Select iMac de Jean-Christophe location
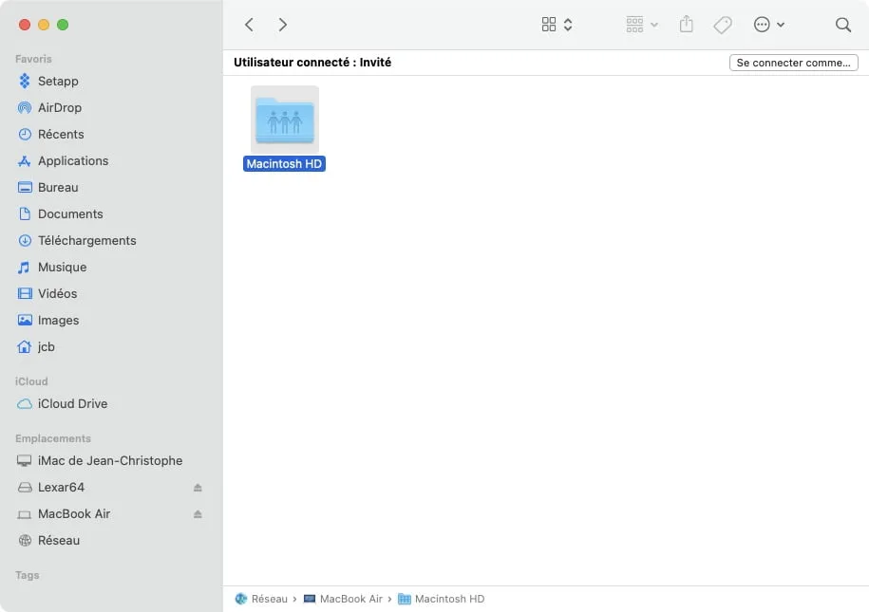The height and width of the screenshot is (612, 869). click(110, 461)
